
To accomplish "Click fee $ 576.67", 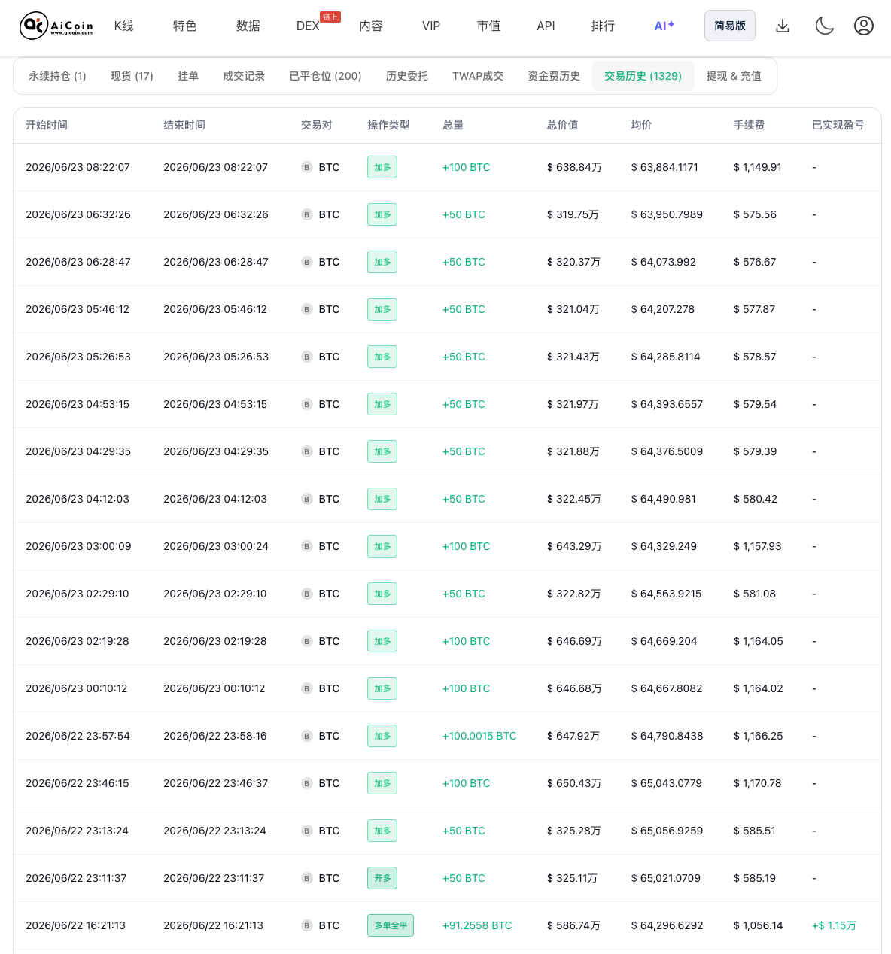I will click(x=755, y=262).
